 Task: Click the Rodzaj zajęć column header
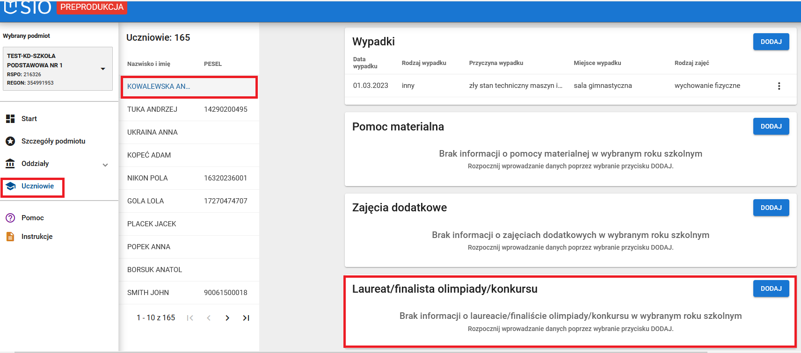692,63
